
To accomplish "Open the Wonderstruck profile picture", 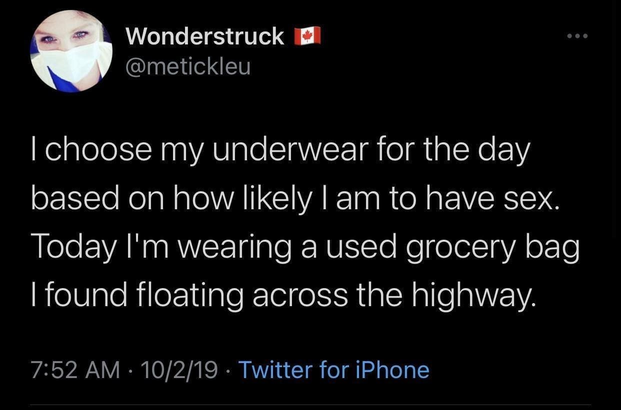I will (71, 50).
